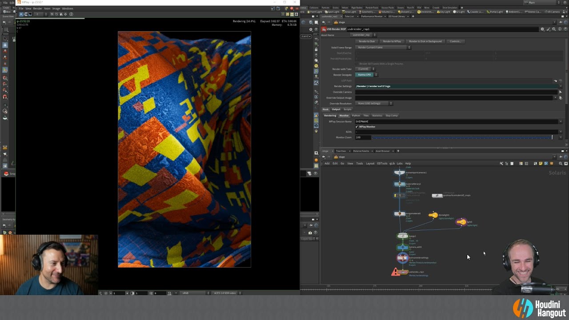The width and height of the screenshot is (569, 320).
Task: Click Render to Disk in Background button
Action: [x=425, y=41]
